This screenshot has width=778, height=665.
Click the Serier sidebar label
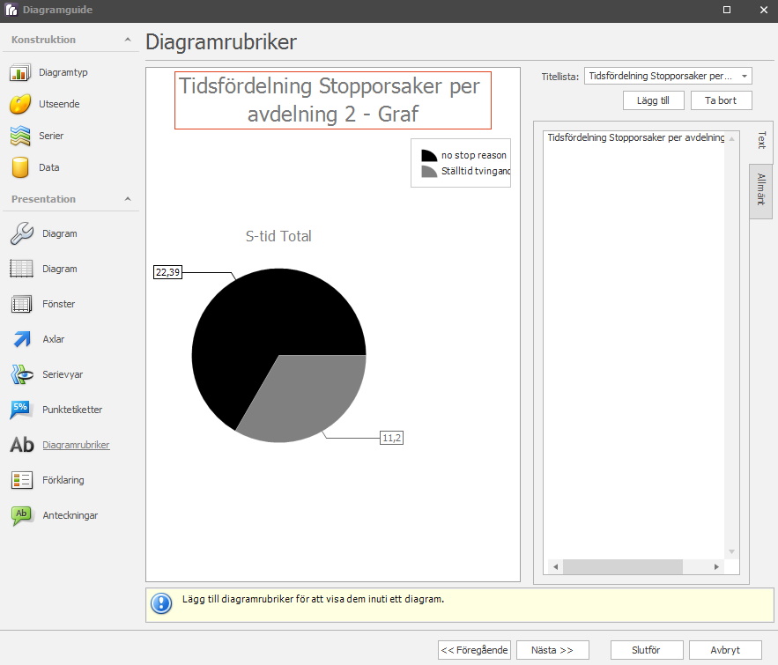click(x=51, y=136)
